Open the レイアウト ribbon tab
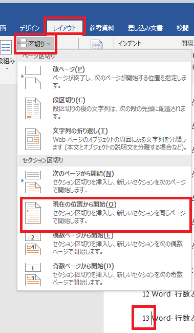The height and width of the screenshot is (333, 194). [x=64, y=28]
